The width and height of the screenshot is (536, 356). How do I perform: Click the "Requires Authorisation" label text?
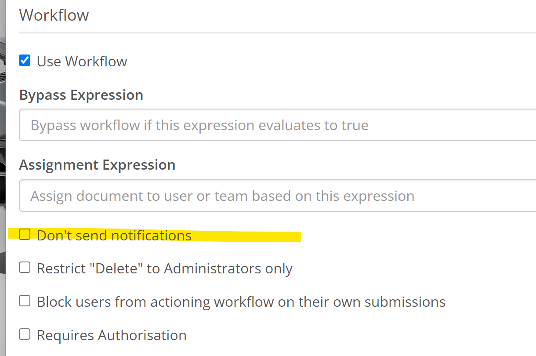[112, 335]
